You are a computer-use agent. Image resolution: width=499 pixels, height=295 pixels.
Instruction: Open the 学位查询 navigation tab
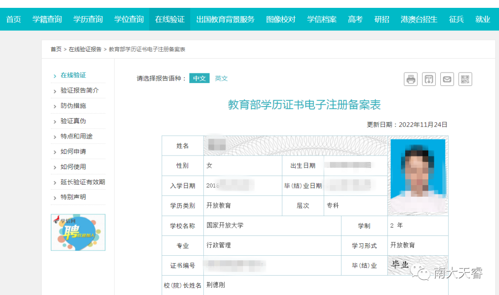click(x=129, y=19)
